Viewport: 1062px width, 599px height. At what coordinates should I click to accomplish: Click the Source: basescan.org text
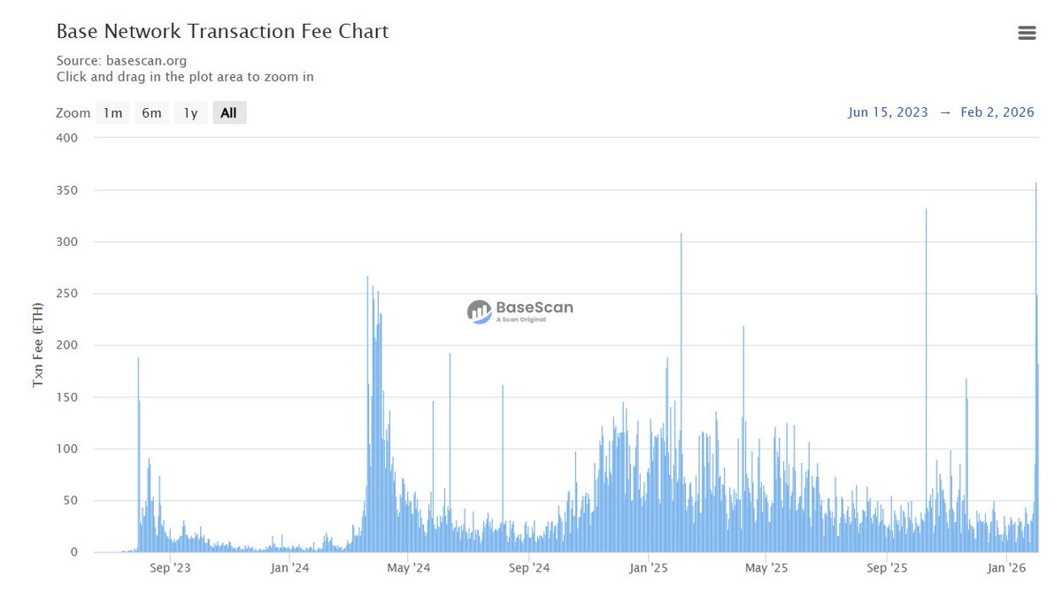[x=121, y=61]
